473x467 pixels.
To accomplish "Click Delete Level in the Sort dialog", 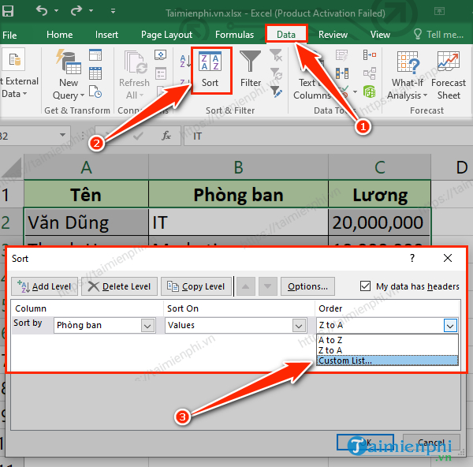I will pyautogui.click(x=120, y=286).
